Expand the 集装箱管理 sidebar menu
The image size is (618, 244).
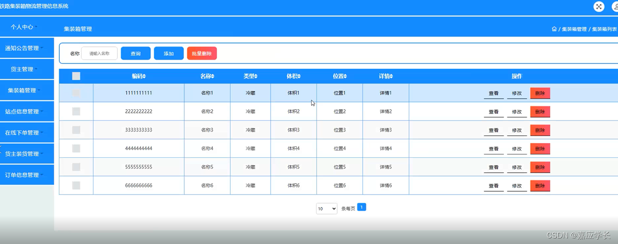[27, 91]
